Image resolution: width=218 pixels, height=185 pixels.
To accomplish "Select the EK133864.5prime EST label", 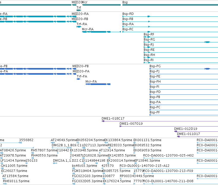I will (x=118, y=140).
